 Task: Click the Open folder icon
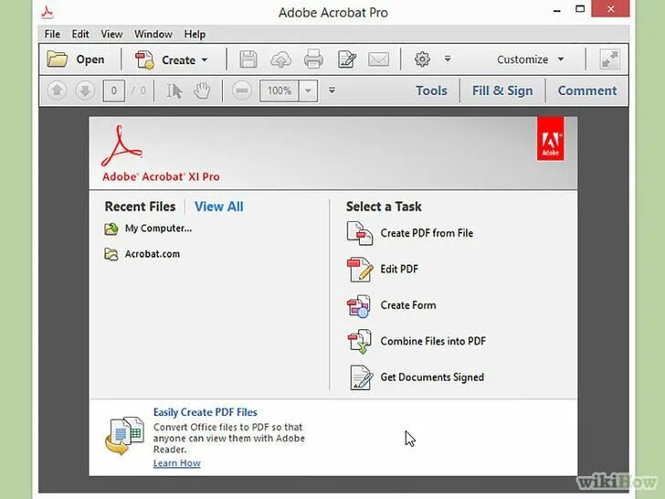click(58, 59)
